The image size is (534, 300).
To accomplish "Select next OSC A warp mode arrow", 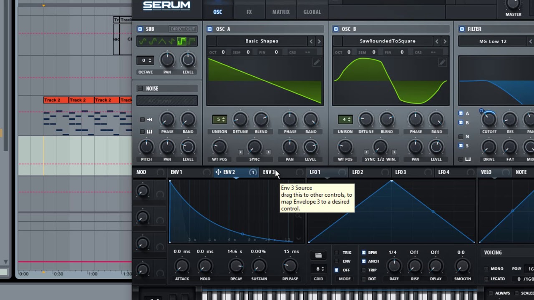I will pos(268,152).
